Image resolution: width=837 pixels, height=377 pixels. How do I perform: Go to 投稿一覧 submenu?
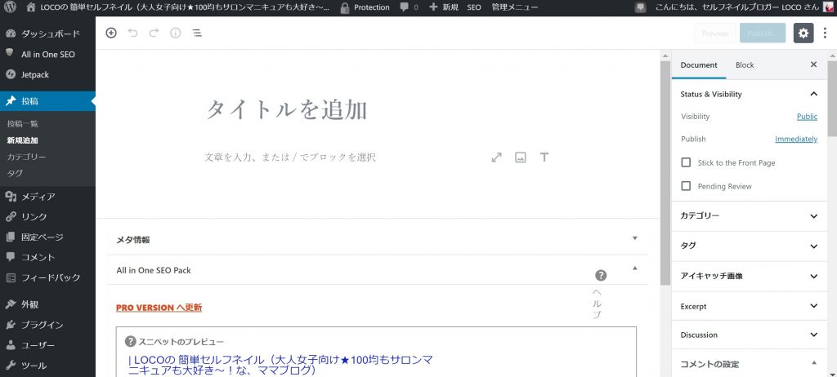(x=22, y=124)
